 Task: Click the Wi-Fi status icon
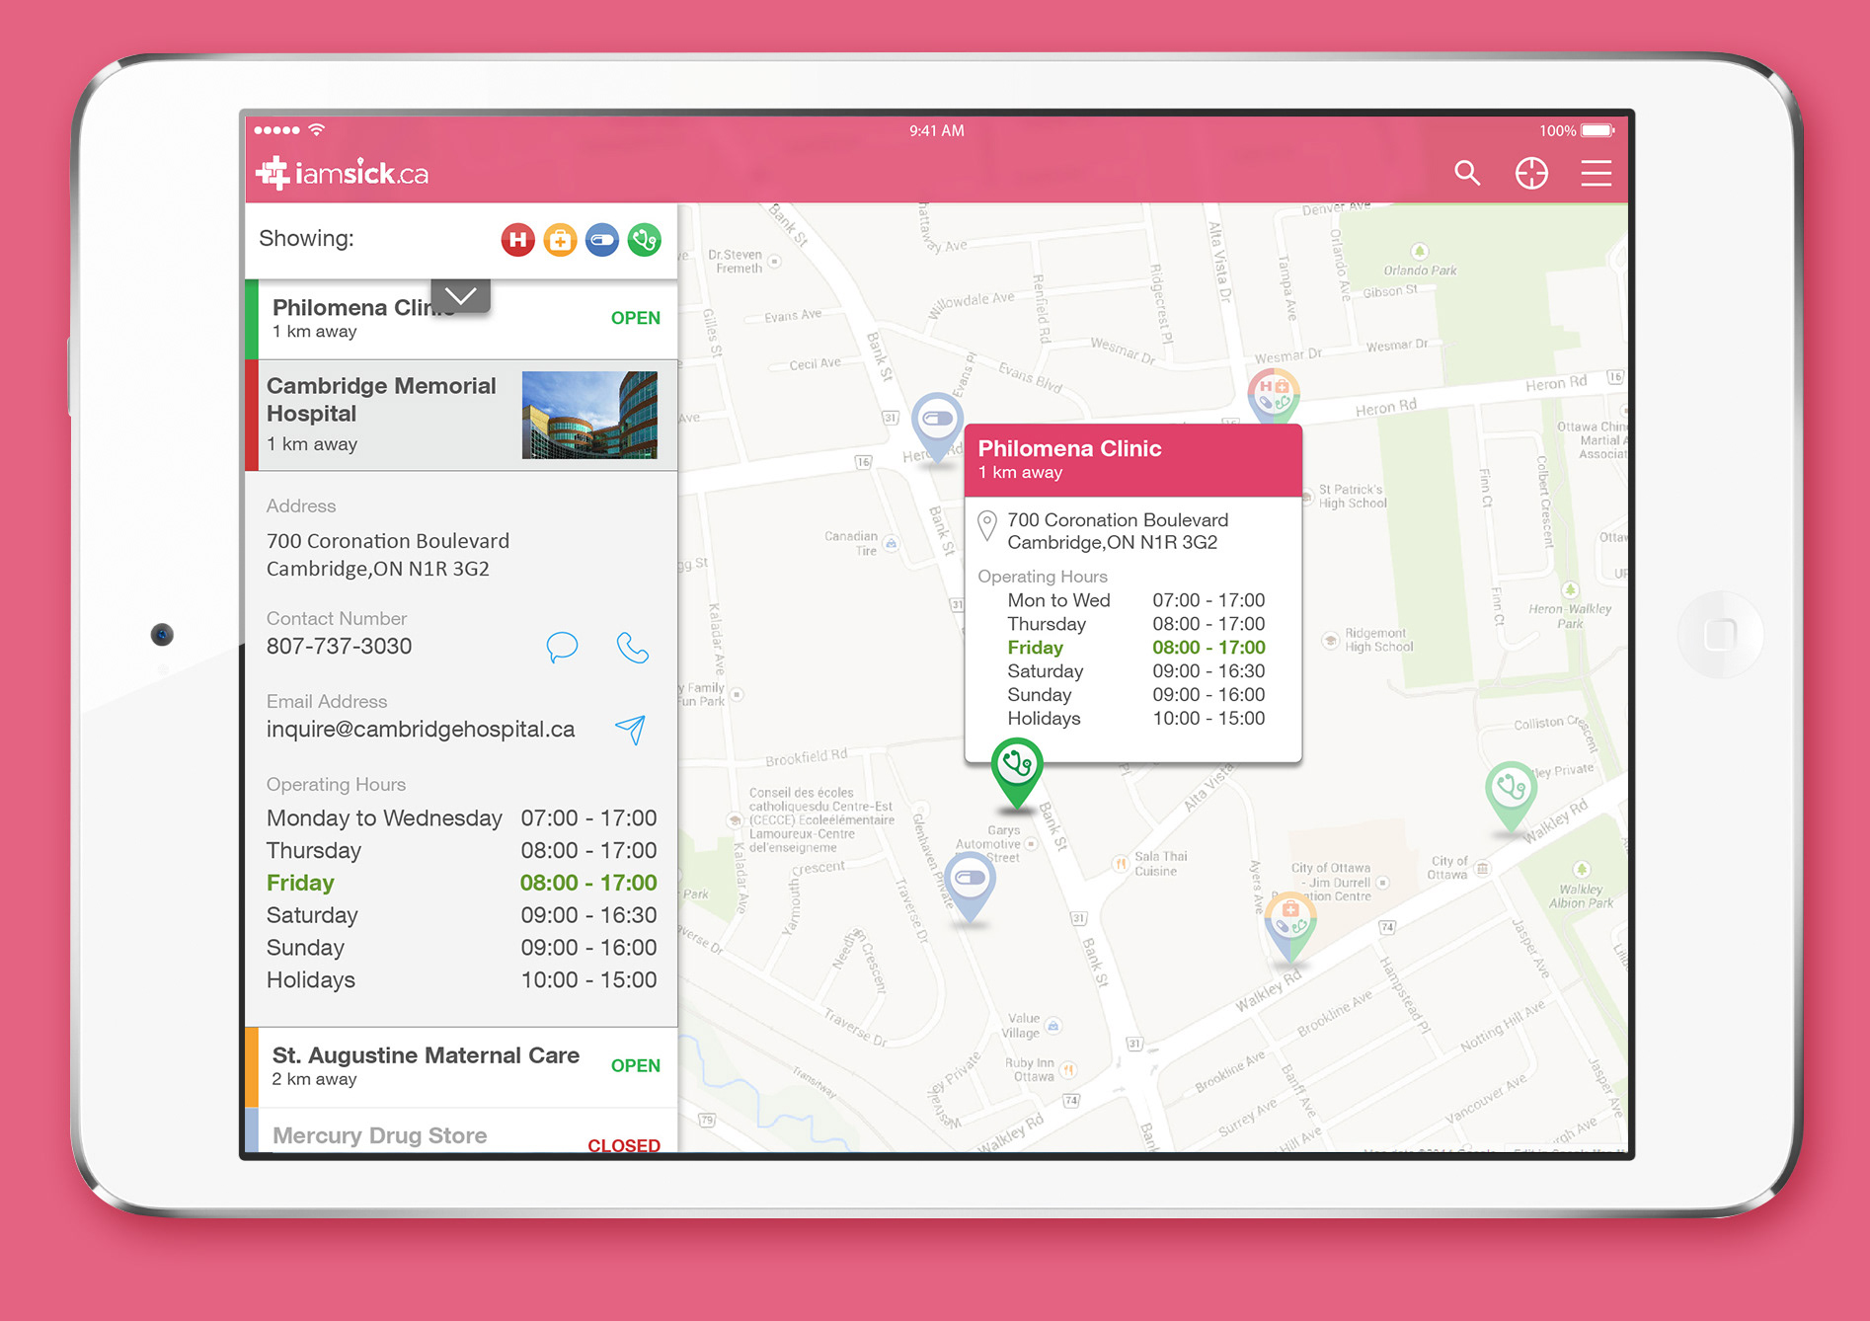pyautogui.click(x=317, y=129)
